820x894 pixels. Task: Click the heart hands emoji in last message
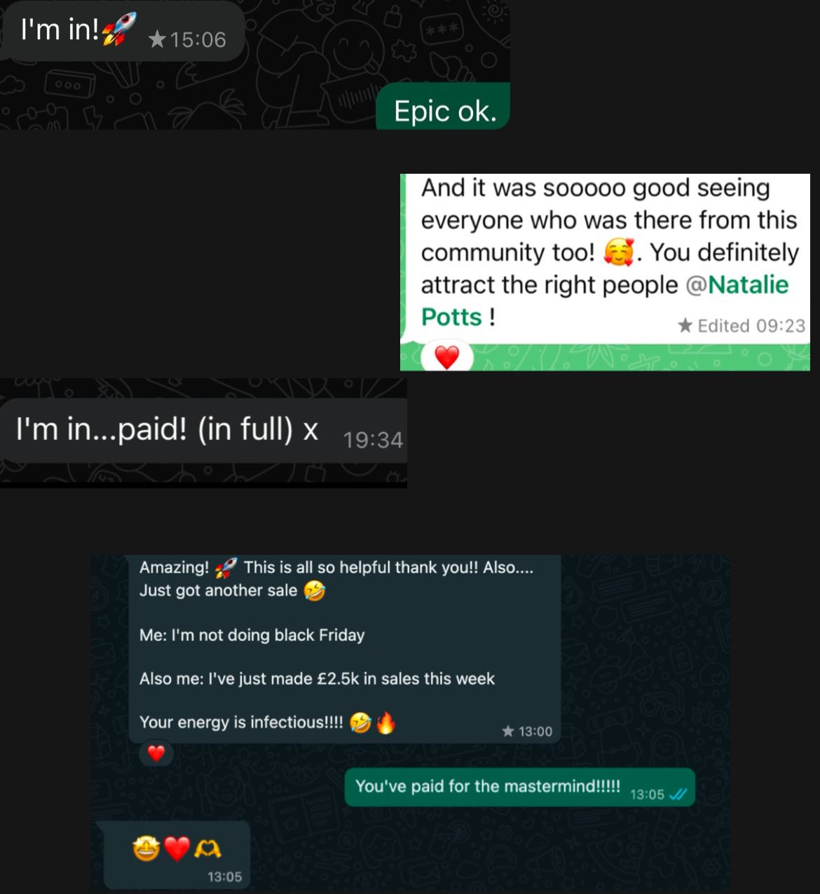coord(207,849)
